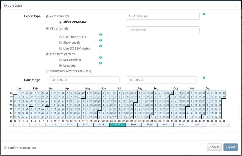Open help for Use ISO 8601 dates
Screen dimensions: 242x156
click(x=100, y=46)
